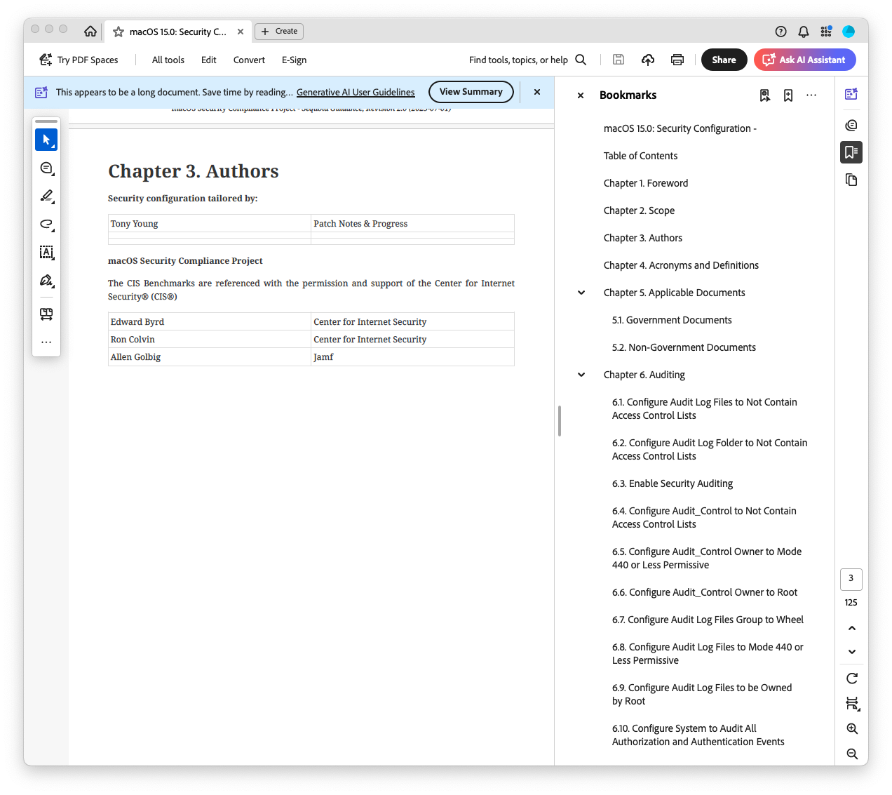This screenshot has height=795, width=892.
Task: Close the Bookmarks panel
Action: pos(581,95)
